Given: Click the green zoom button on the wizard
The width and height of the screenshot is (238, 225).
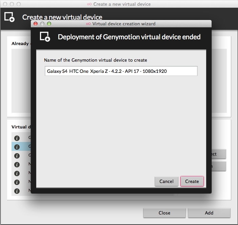Looking at the screenshot, I should pos(49,24).
